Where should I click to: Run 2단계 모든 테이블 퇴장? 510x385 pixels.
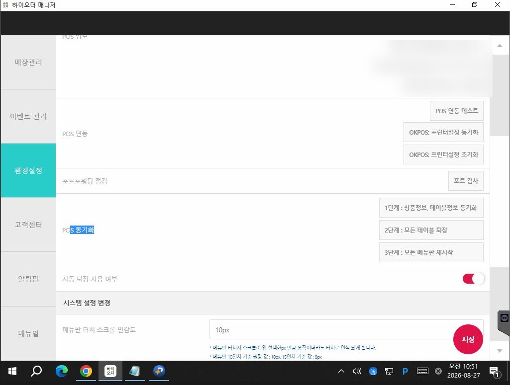(x=431, y=230)
